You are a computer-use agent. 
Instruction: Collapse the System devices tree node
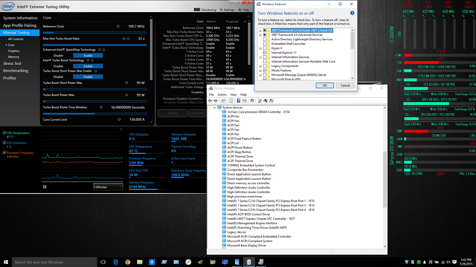(x=215, y=108)
